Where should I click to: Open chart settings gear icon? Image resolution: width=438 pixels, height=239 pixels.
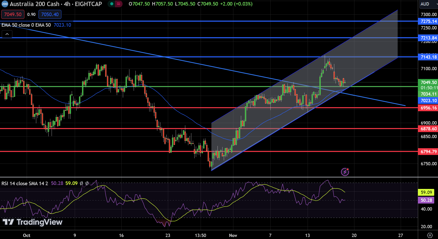pyautogui.click(x=430, y=235)
